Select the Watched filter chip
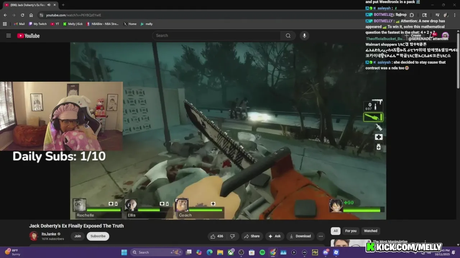 tap(371, 231)
